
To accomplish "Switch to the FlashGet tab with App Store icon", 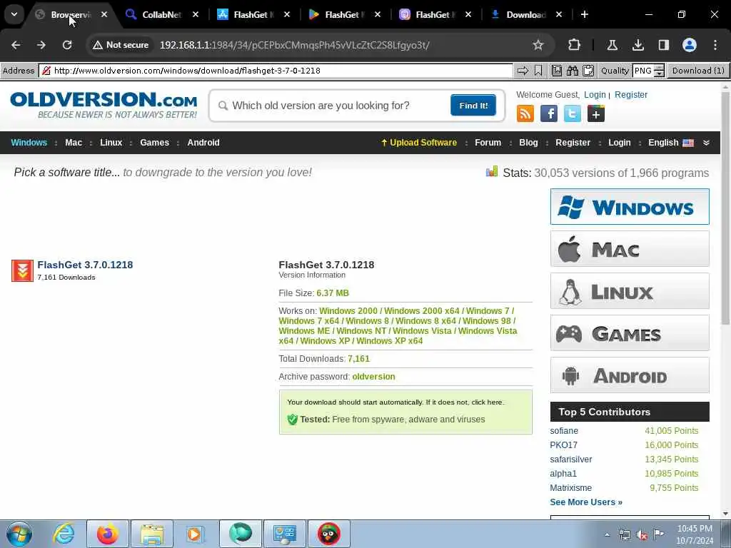I will pos(253,15).
